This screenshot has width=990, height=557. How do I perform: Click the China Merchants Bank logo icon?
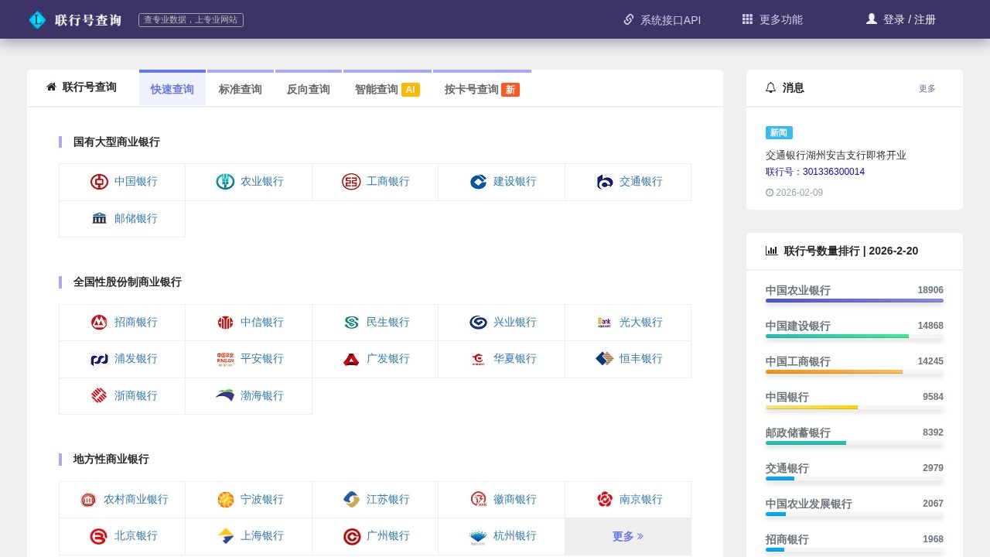99,323
